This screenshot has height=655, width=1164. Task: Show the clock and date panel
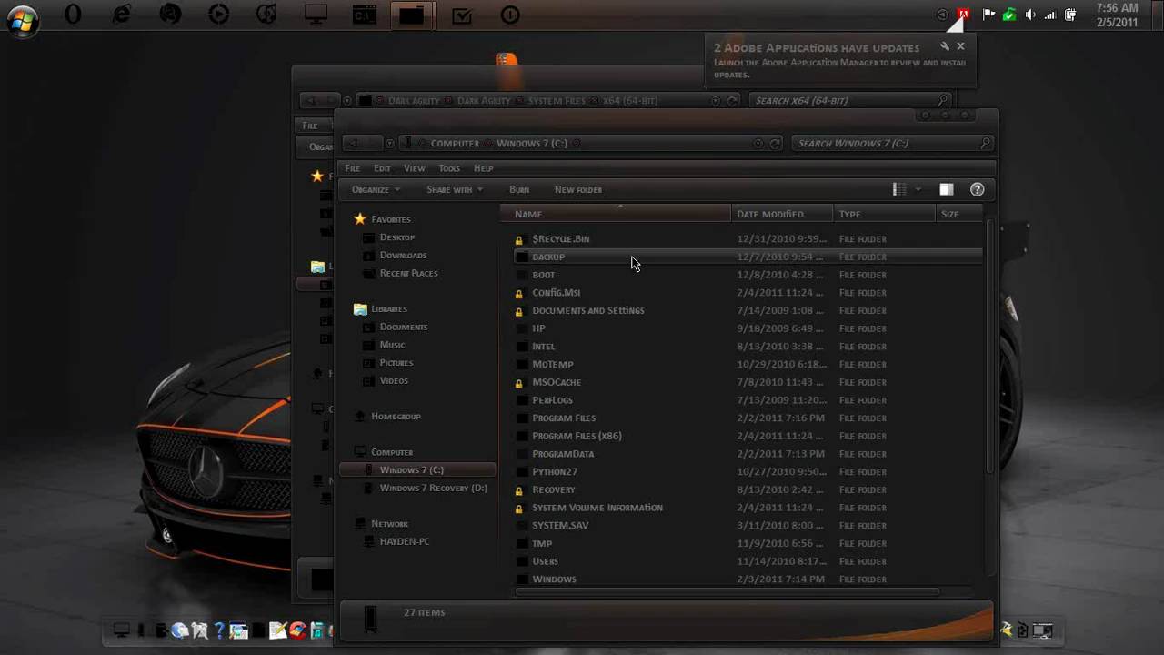coord(1117,15)
